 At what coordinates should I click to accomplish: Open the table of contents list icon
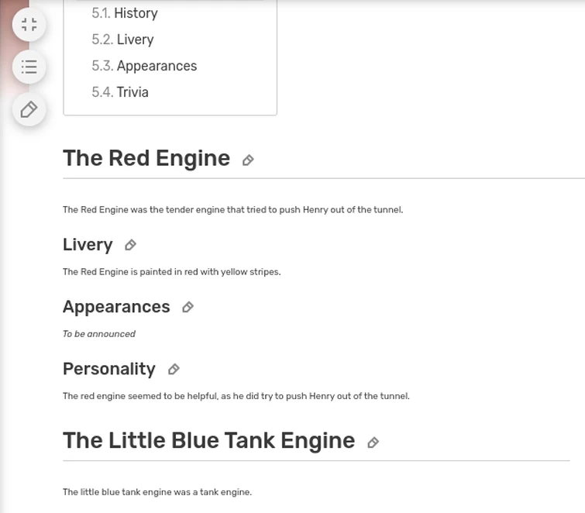[29, 67]
